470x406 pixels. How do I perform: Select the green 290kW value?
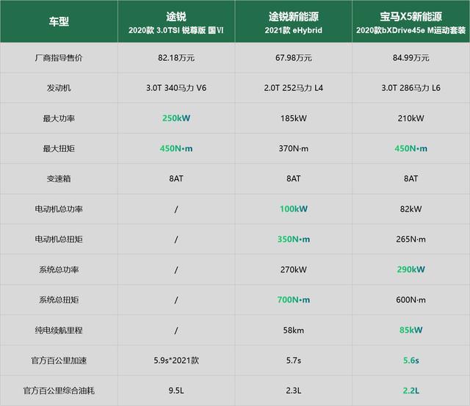click(x=411, y=269)
